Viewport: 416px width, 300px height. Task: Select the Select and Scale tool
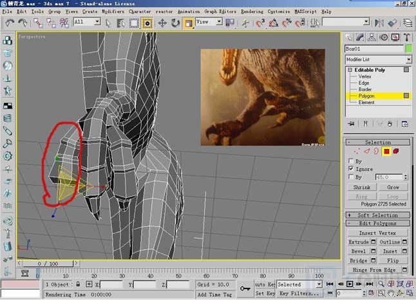point(189,23)
